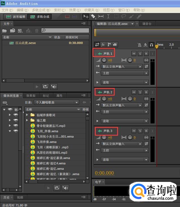Click the New File icon
Screen dimensions: 180x207
pos(21,31)
